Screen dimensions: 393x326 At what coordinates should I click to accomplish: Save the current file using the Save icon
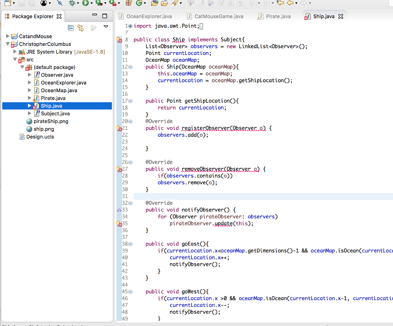point(21,3)
